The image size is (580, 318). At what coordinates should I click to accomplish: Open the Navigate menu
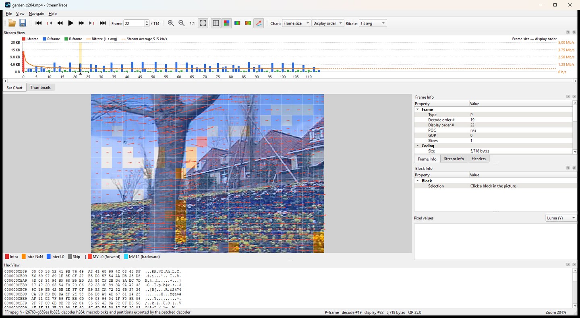tap(37, 14)
